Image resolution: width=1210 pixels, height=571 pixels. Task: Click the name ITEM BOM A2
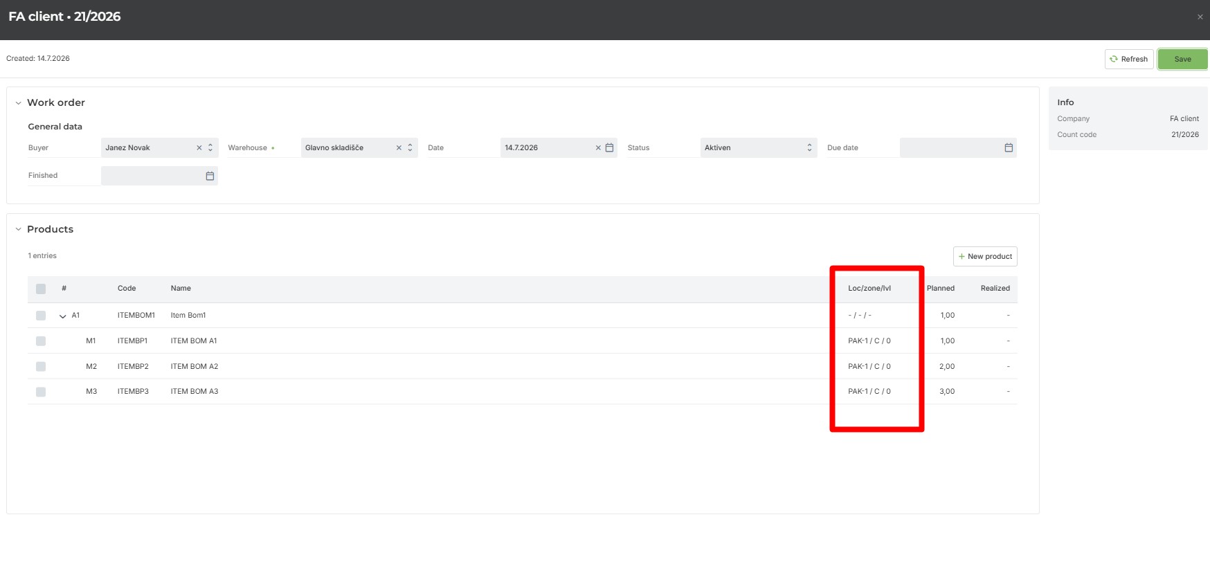coord(195,367)
